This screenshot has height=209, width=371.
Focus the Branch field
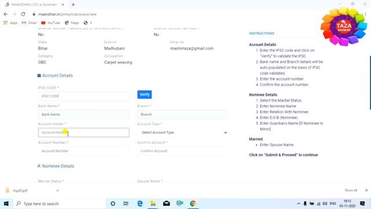[x=183, y=114]
